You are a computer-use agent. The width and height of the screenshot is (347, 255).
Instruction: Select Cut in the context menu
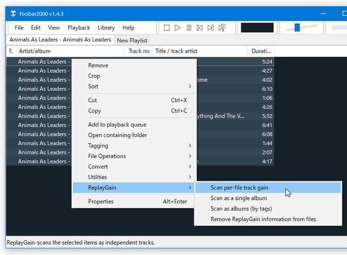tap(134, 100)
